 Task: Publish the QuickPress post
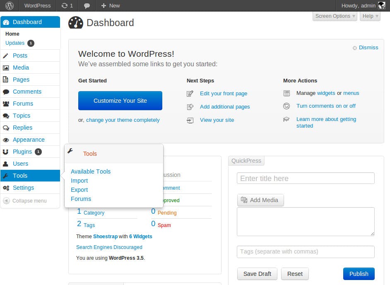pyautogui.click(x=359, y=274)
